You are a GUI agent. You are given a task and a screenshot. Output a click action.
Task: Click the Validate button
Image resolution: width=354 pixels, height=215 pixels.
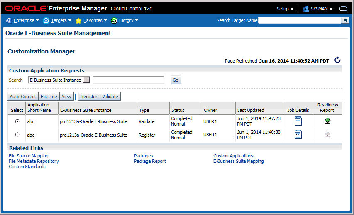click(110, 97)
